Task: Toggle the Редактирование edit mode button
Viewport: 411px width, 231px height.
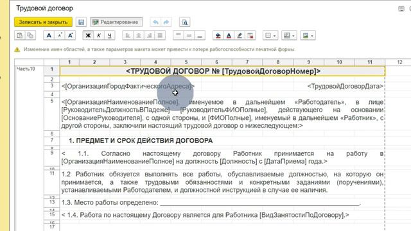Action: tap(116, 22)
